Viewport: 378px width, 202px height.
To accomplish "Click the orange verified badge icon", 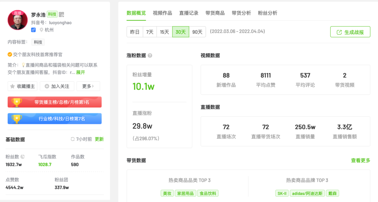I will tap(10, 55).
